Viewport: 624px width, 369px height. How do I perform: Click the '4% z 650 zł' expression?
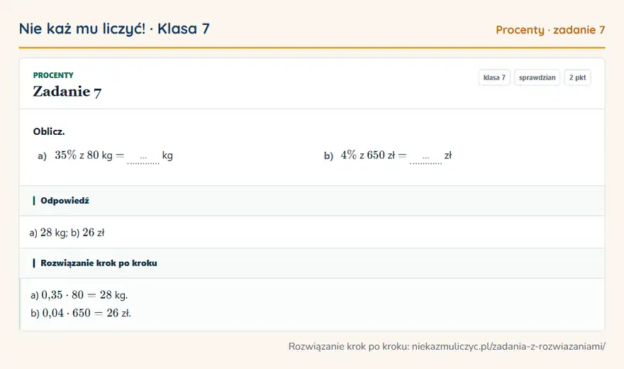tap(368, 155)
